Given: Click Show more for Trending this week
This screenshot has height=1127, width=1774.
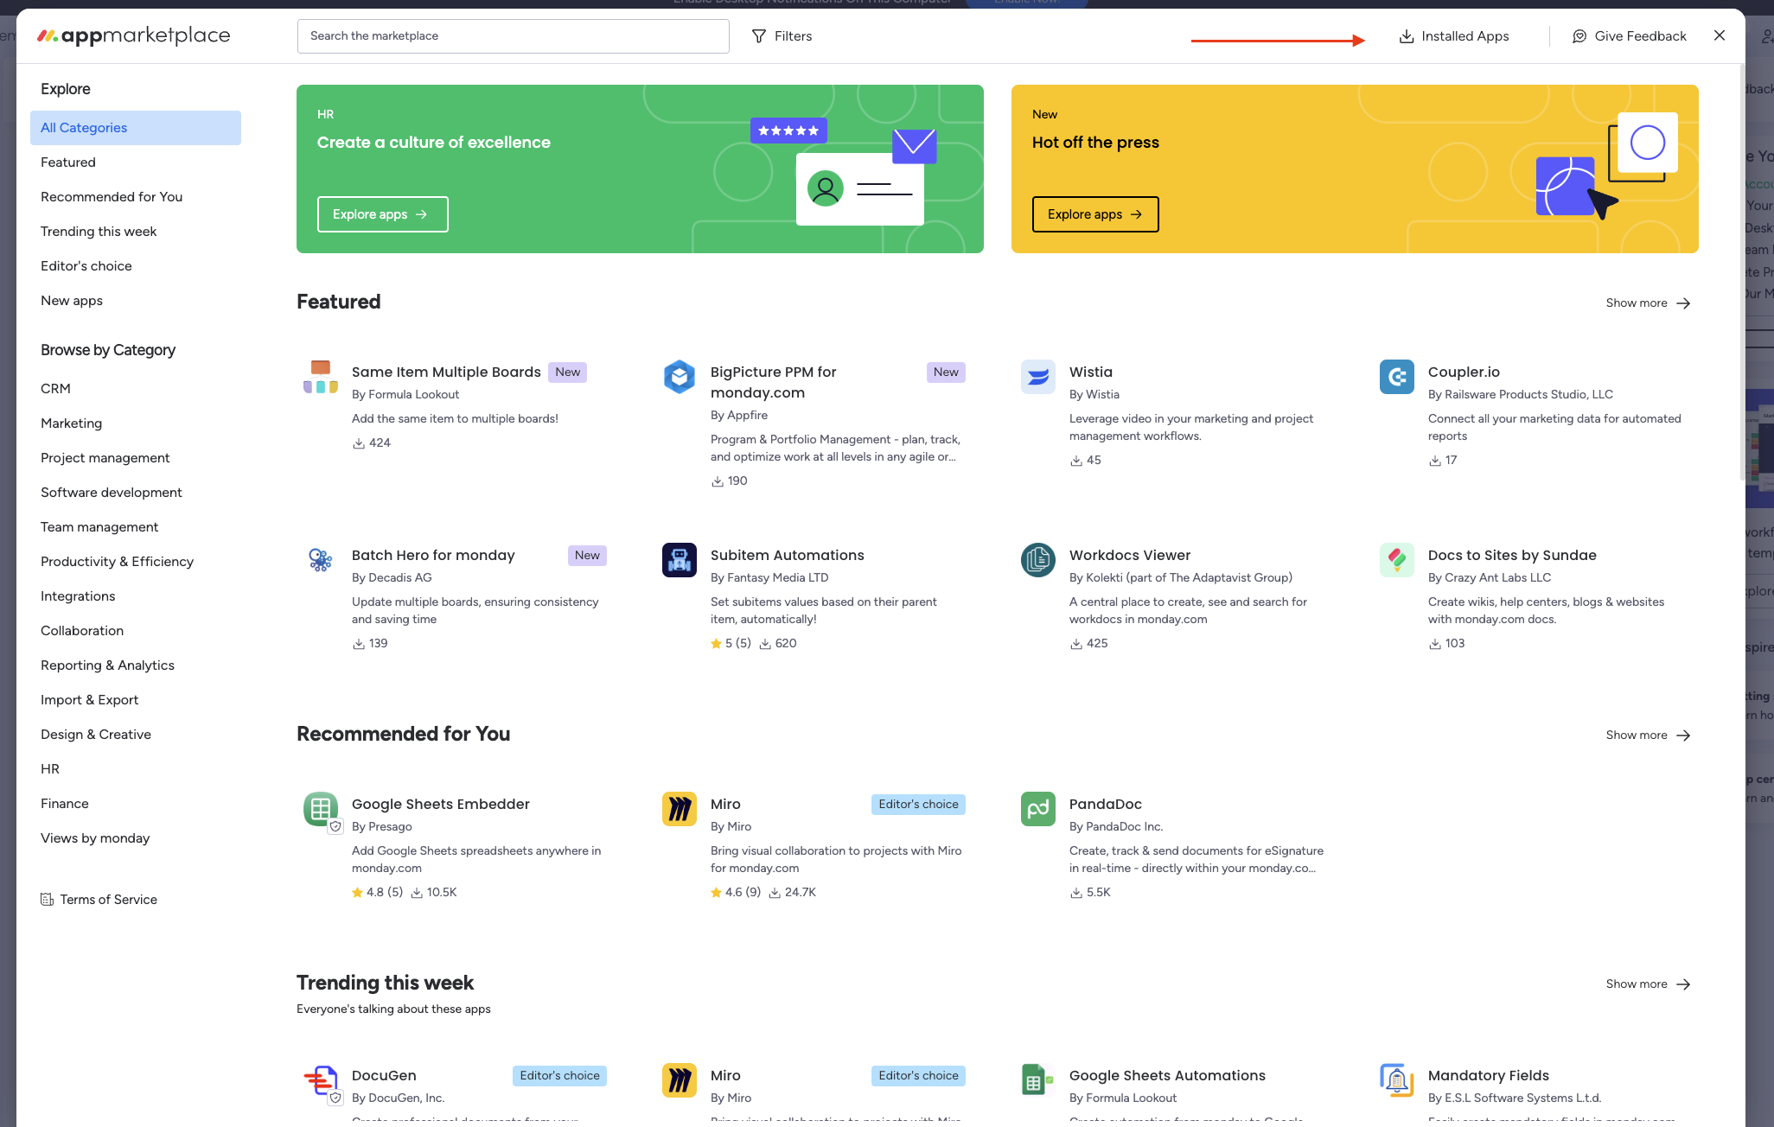Looking at the screenshot, I should (x=1648, y=984).
